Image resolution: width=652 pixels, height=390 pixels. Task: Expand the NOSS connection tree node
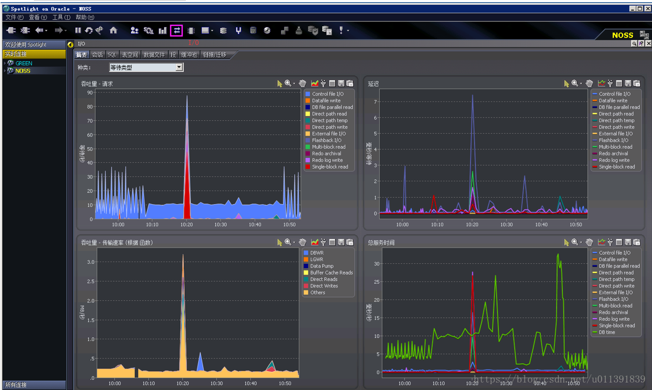[5, 70]
